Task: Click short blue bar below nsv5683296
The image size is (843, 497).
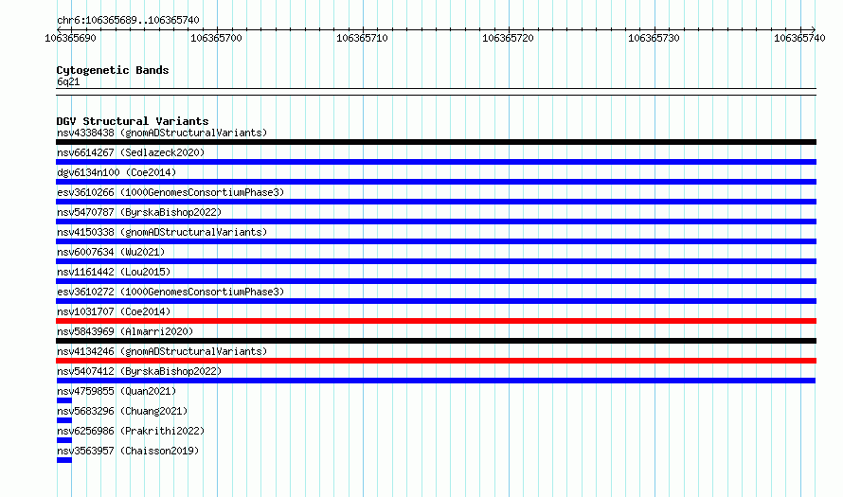Action: [64, 420]
